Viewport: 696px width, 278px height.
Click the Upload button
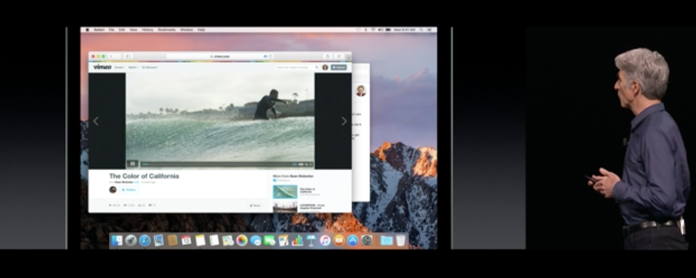click(x=339, y=67)
